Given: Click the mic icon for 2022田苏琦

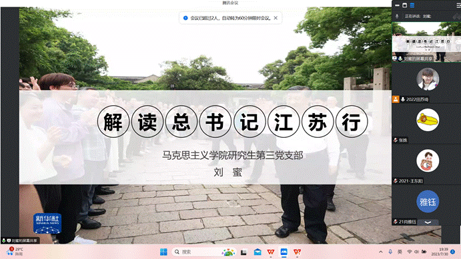Looking at the screenshot, I should click(x=403, y=99).
